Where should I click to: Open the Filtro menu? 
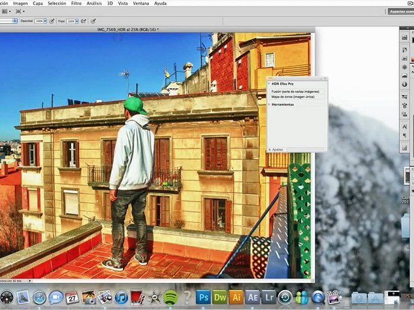pos(76,3)
